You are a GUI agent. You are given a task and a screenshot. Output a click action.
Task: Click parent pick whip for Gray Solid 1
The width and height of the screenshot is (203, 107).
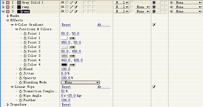[171, 3]
